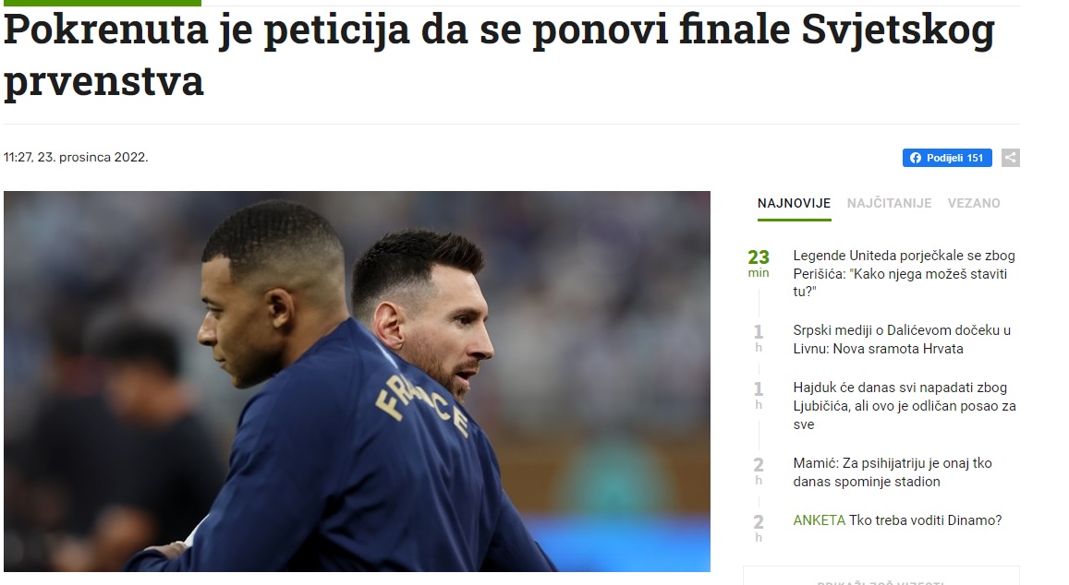The image size is (1069, 585).
Task: Open article about Legende Uniteda and Perišić
Action: 904,273
